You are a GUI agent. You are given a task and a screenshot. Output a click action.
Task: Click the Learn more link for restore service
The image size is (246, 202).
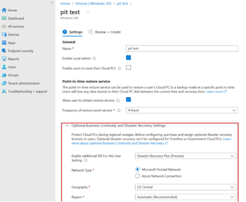point(216,92)
